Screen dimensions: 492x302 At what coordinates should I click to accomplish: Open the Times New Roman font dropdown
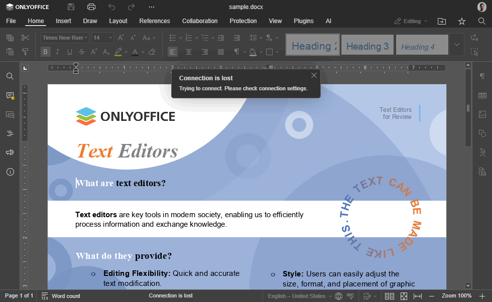pos(65,38)
